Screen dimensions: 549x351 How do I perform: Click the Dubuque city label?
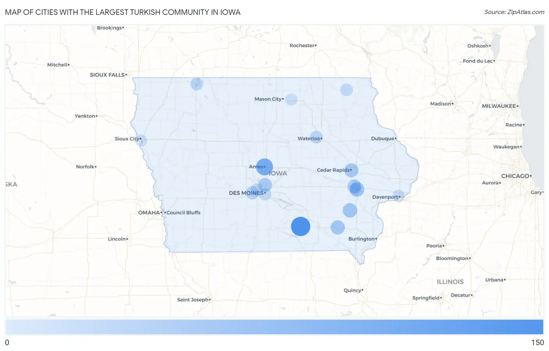[383, 139]
